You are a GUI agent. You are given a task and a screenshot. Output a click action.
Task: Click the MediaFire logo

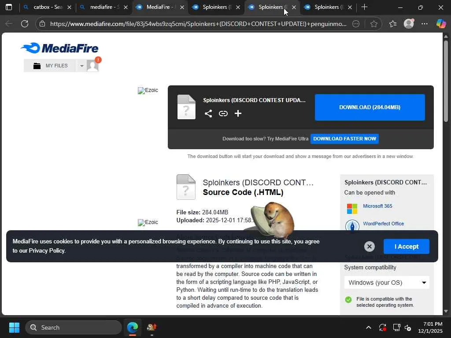(x=59, y=48)
